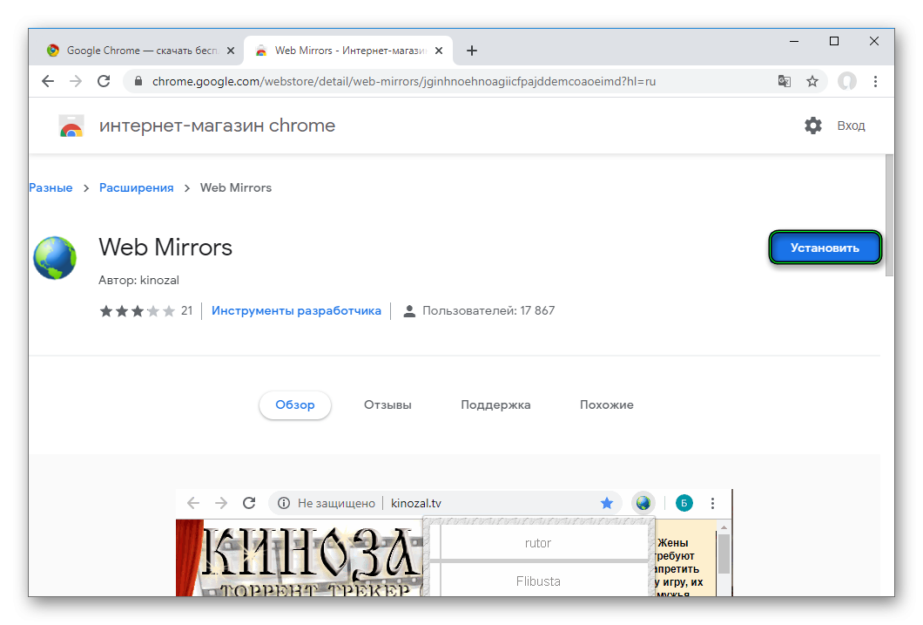923x625 pixels.
Task: Select the Web Mirrors browser tab
Action: pyautogui.click(x=348, y=51)
